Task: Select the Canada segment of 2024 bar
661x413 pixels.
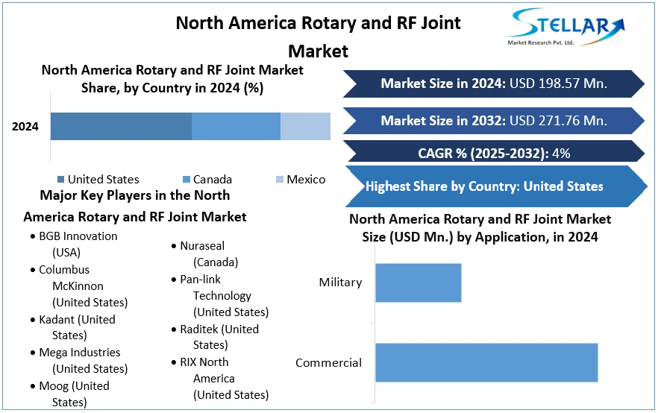Action: [x=236, y=127]
